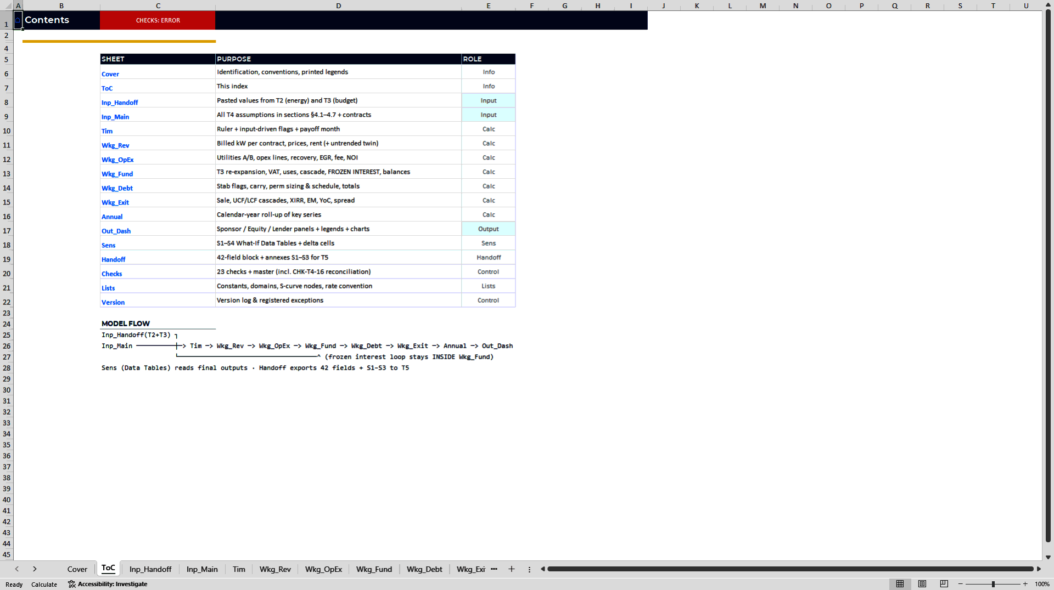
Task: Select the ToC sheet tab
Action: tap(108, 569)
